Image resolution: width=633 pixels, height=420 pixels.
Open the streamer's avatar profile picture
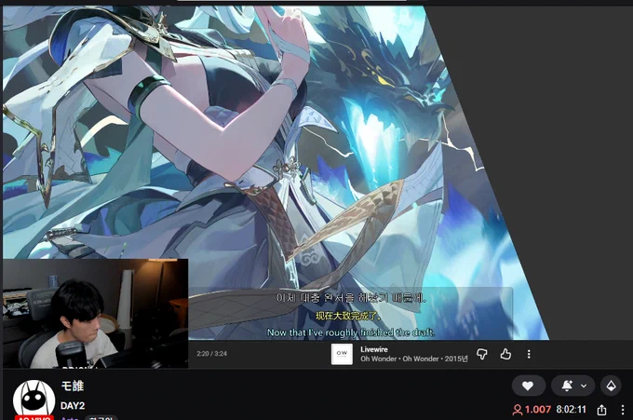pos(34,400)
